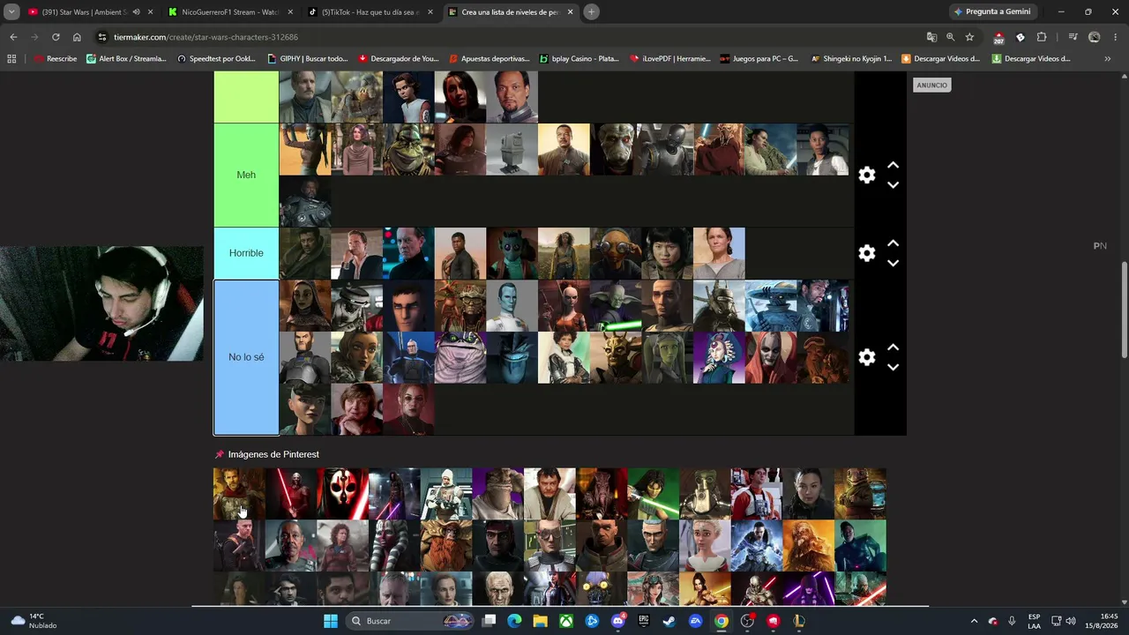Click the page vertical scrollbar
The height and width of the screenshot is (635, 1129).
(1124, 309)
